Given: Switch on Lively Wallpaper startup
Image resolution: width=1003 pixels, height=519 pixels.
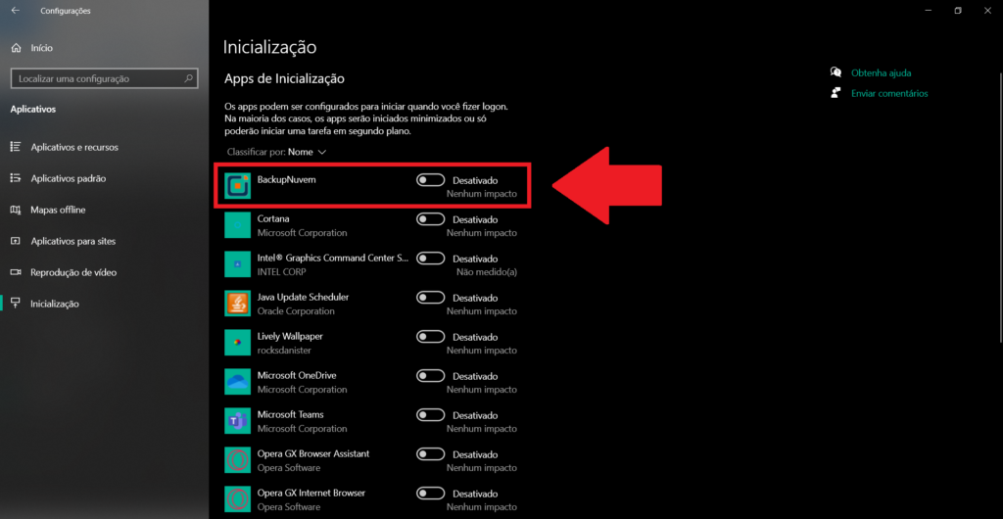Looking at the screenshot, I should [431, 336].
